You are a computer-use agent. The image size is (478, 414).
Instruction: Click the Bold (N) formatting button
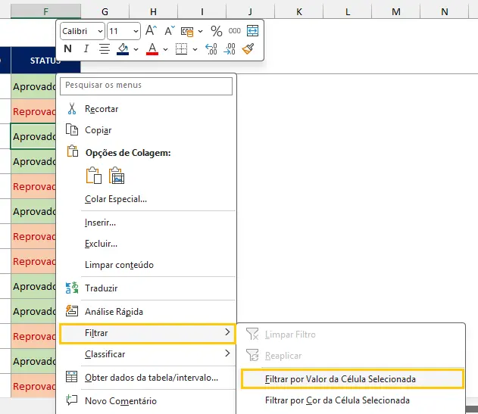pyautogui.click(x=68, y=49)
